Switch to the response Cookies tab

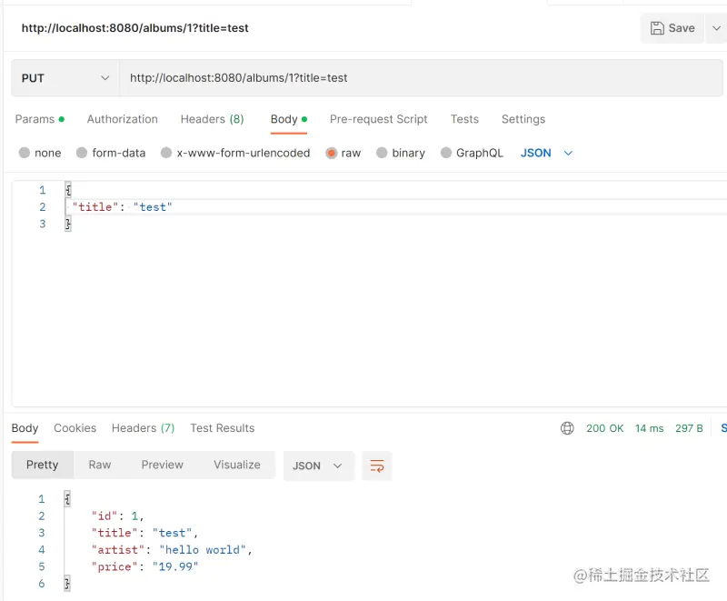pos(75,428)
